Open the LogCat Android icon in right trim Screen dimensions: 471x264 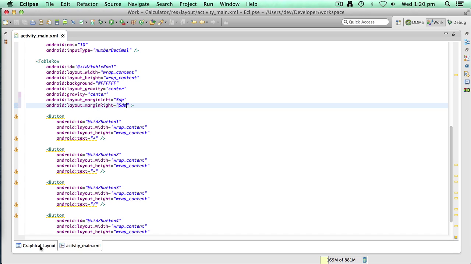point(467,90)
